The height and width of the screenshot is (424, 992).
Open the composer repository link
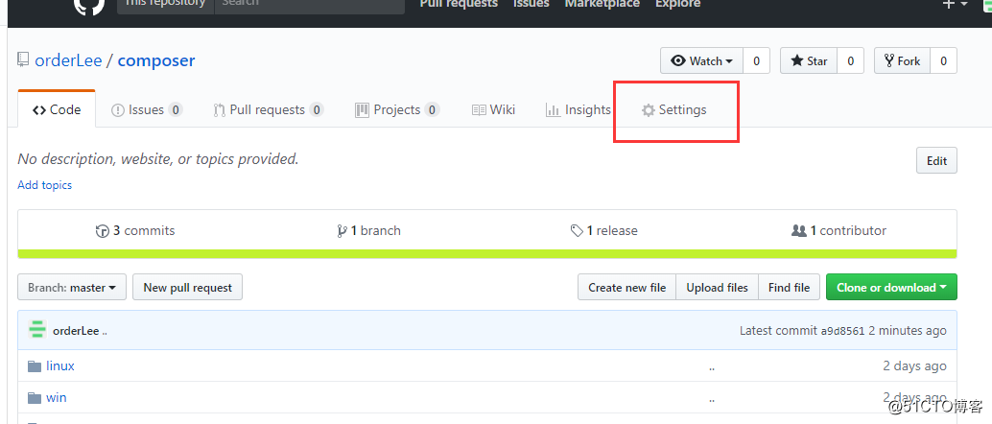[x=156, y=60]
